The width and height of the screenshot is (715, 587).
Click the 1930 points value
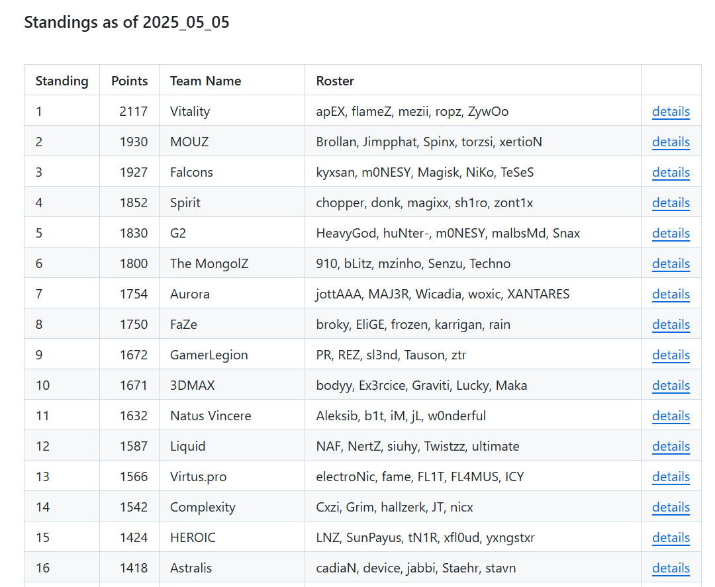pyautogui.click(x=134, y=142)
